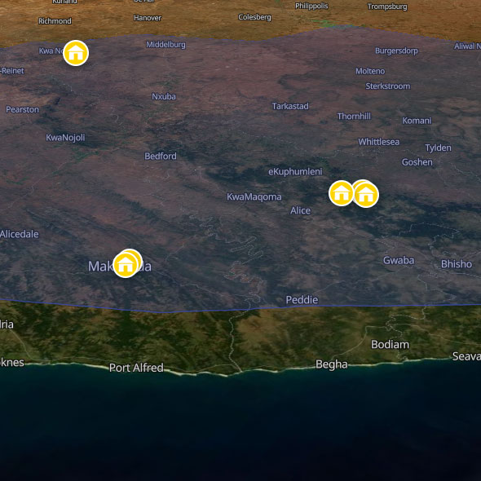Open the western house marker northeast of Alice

[x=341, y=193]
